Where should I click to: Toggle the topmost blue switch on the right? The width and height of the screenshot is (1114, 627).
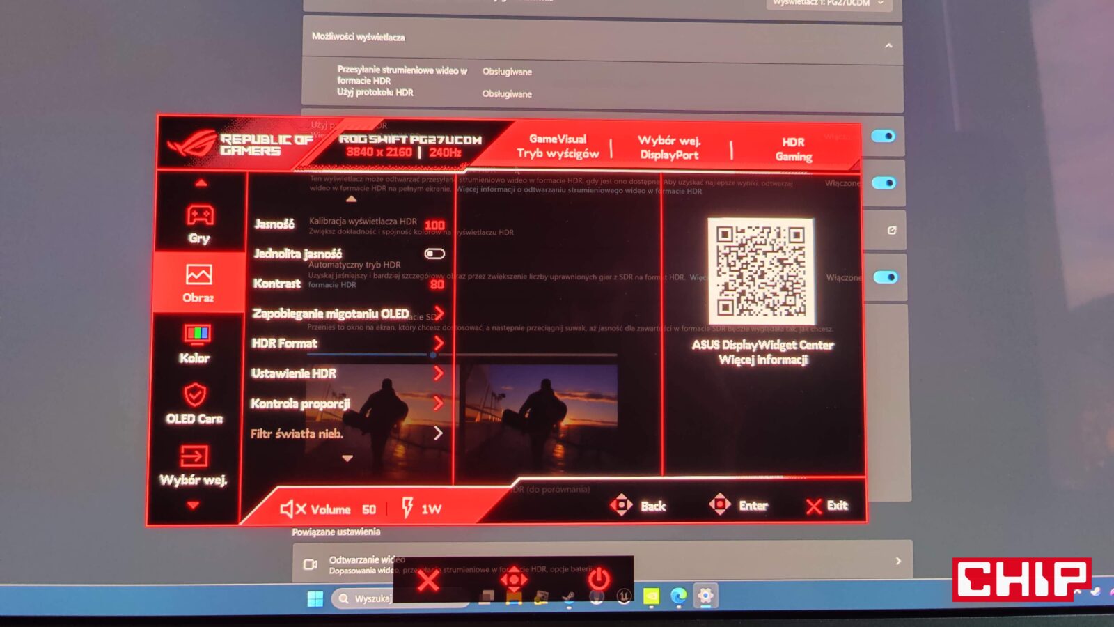point(884,136)
